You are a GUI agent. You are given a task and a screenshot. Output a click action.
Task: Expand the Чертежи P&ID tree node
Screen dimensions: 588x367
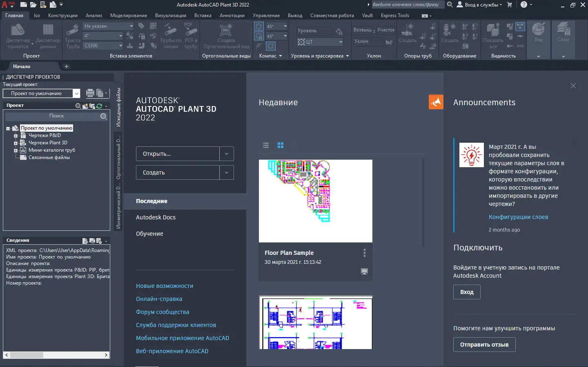(16, 136)
